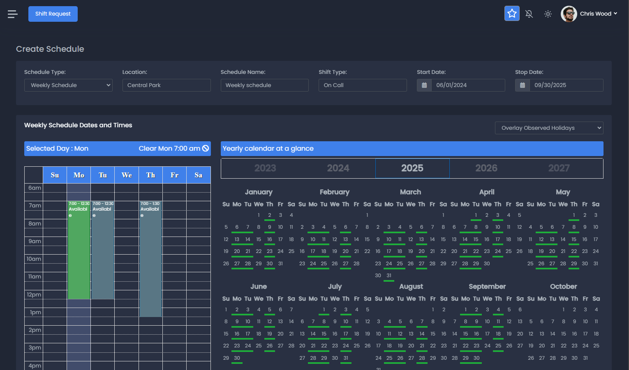This screenshot has height=370, width=629.
Task: Open the Start Date calendar picker icon
Action: [x=424, y=85]
